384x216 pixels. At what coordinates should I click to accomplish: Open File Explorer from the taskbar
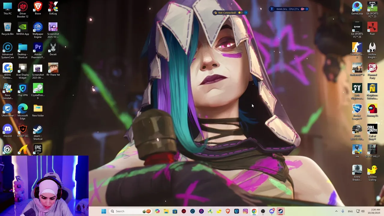166,211
